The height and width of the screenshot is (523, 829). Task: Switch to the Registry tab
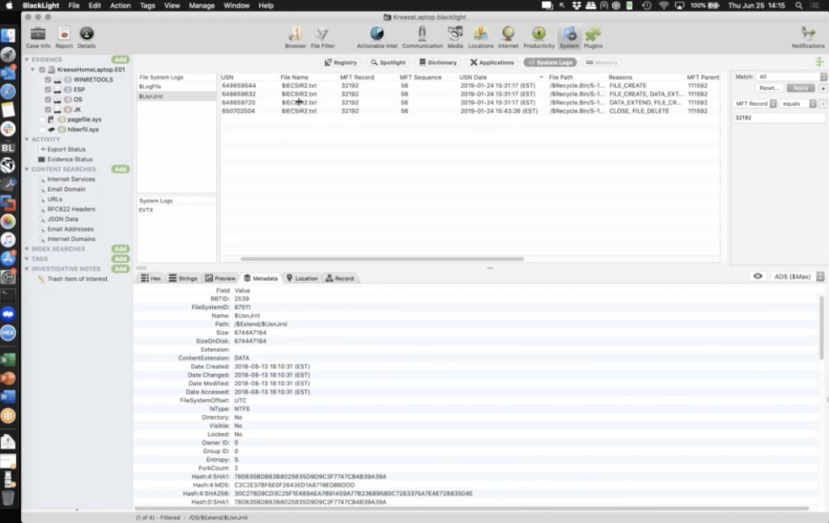pyautogui.click(x=341, y=62)
